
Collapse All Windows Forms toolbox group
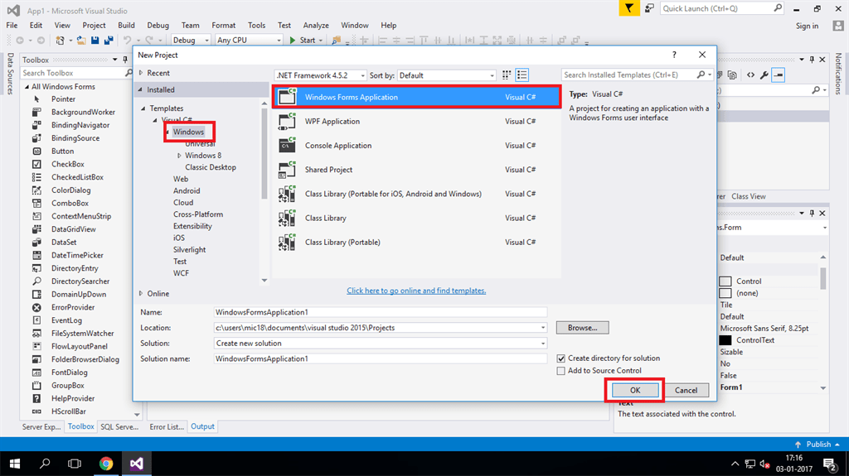(x=27, y=87)
